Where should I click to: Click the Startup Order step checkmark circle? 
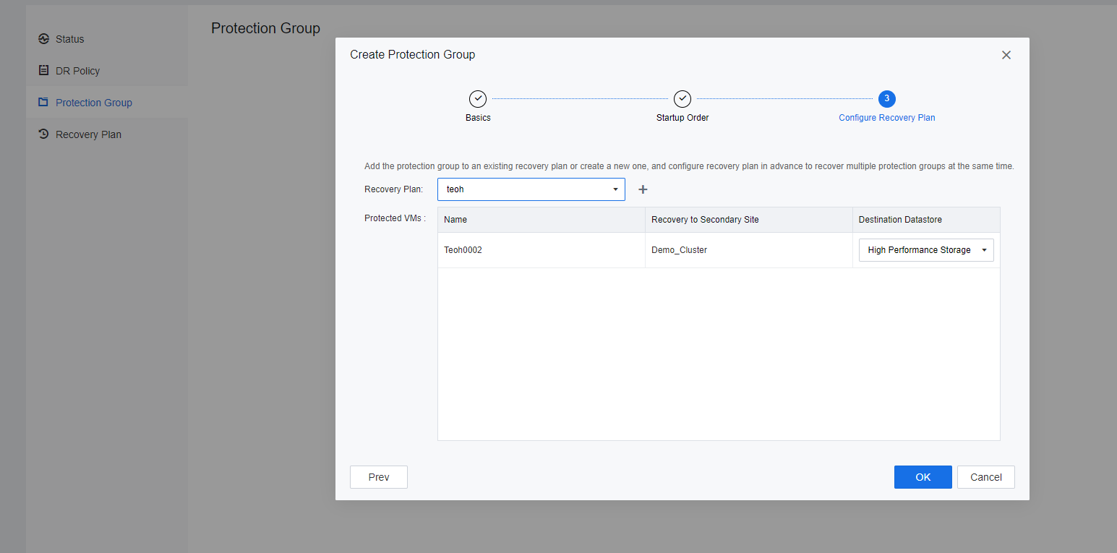click(x=682, y=99)
